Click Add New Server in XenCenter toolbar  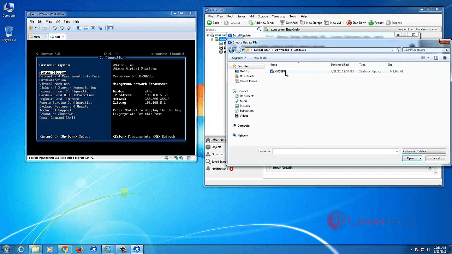click(261, 23)
